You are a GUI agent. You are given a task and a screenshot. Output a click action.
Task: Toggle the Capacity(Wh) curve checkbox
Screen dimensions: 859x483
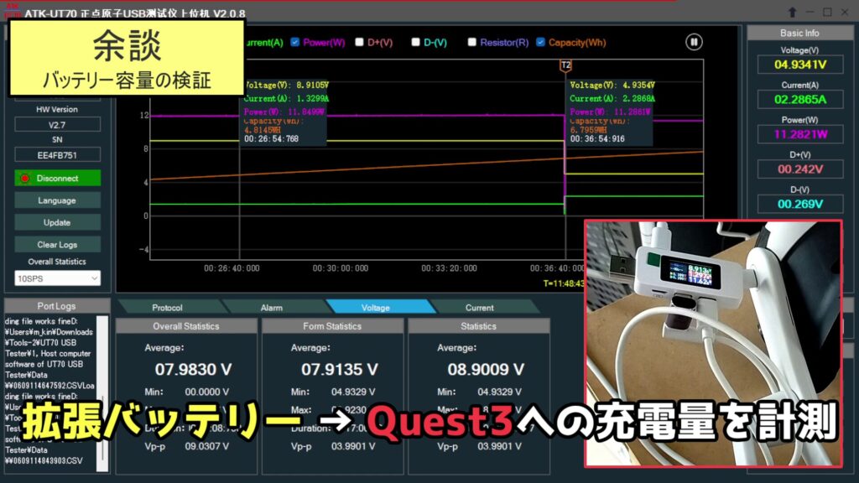[x=540, y=42]
